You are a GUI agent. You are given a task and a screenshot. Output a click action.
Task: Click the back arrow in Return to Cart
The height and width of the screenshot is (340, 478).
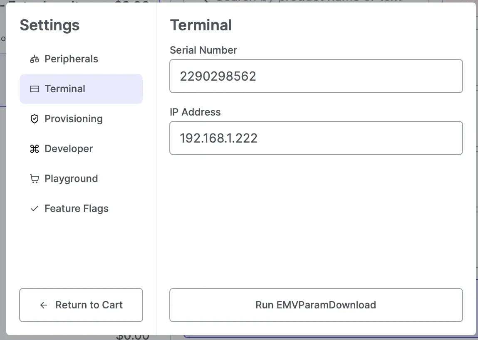pos(44,305)
